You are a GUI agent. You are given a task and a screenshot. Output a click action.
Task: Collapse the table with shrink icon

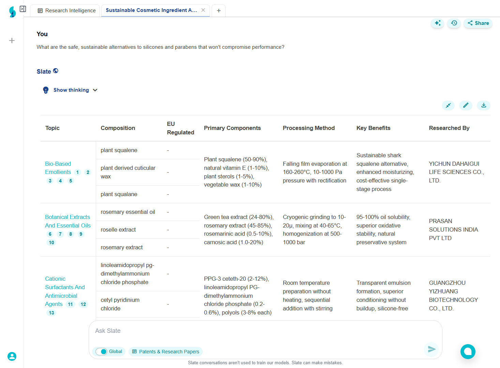point(448,105)
